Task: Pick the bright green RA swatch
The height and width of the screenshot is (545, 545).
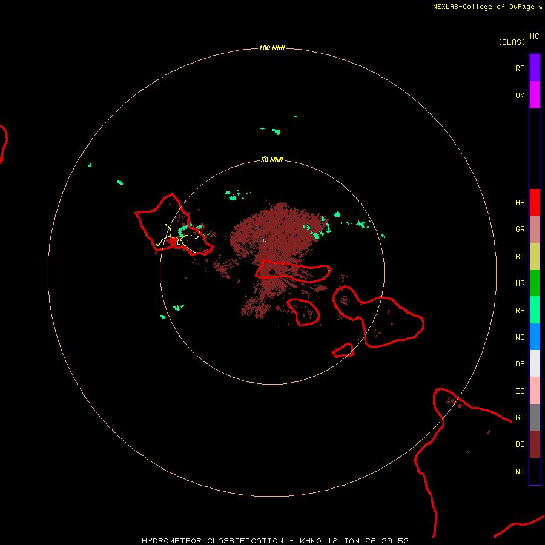Action: point(535,310)
